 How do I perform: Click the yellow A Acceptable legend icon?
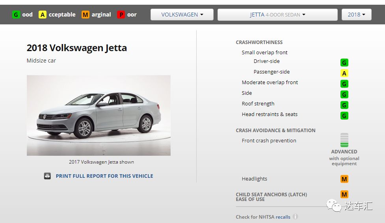(43, 15)
